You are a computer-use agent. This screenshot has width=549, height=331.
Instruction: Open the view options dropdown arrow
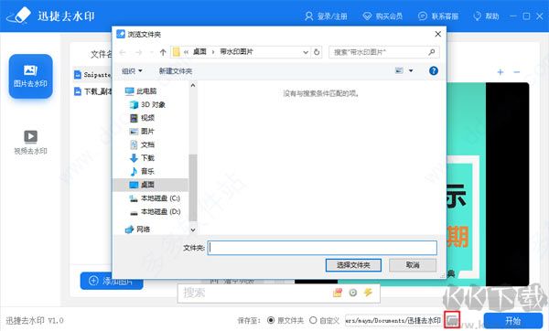(x=411, y=70)
